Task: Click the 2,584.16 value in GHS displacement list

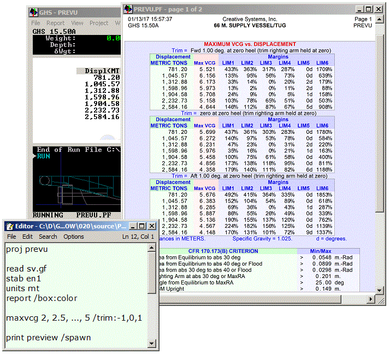Action: tap(102, 117)
